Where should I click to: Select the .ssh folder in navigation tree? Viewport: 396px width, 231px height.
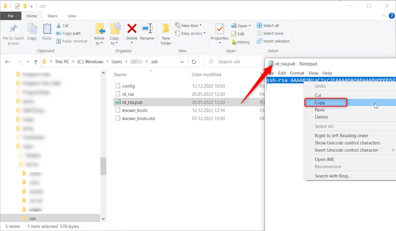point(33,218)
